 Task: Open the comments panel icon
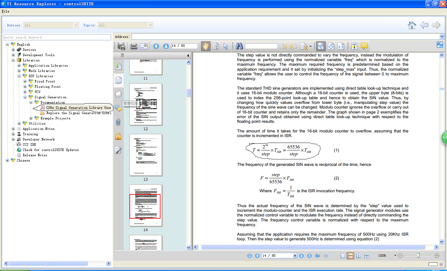coord(118,108)
